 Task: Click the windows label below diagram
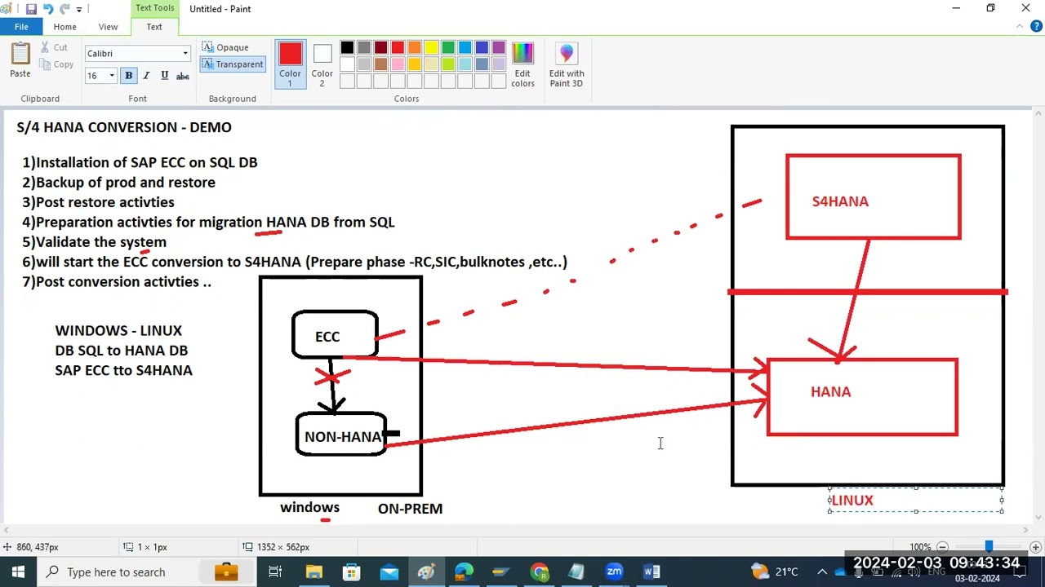(309, 507)
